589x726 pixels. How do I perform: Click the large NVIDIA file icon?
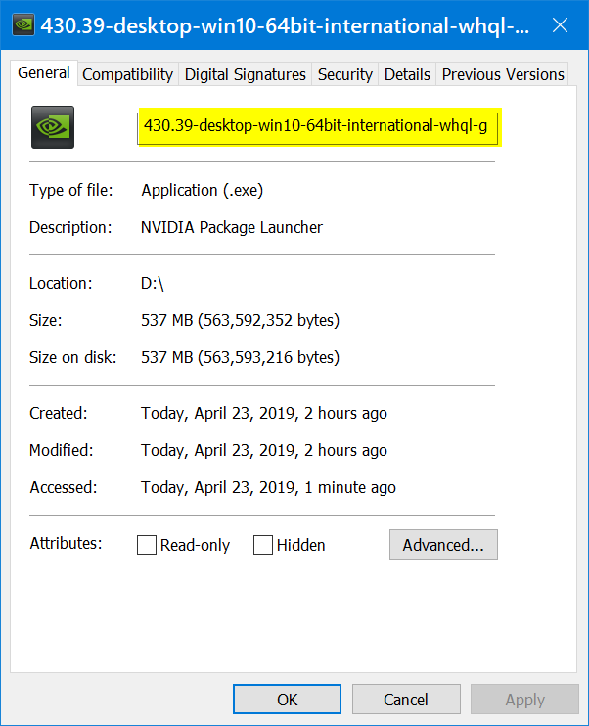53,127
